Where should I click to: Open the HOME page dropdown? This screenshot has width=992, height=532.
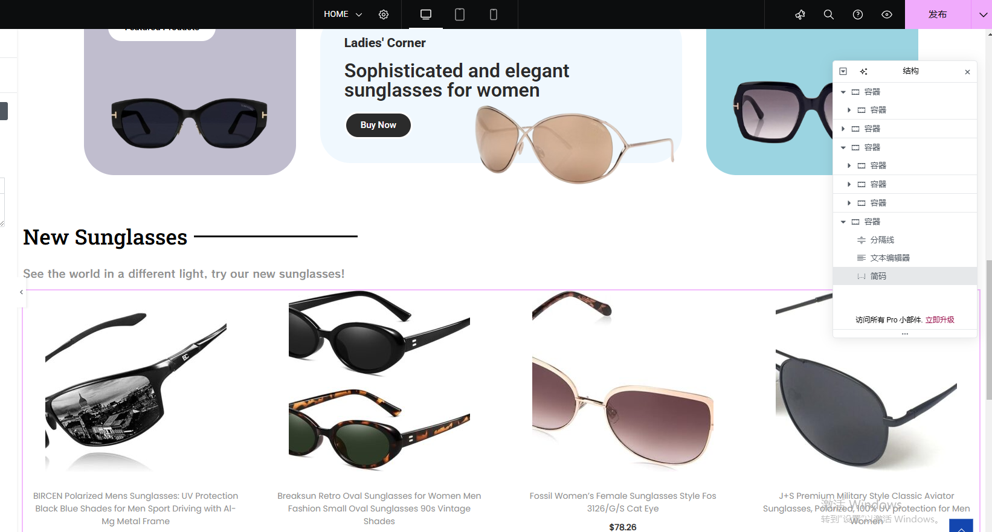point(343,14)
